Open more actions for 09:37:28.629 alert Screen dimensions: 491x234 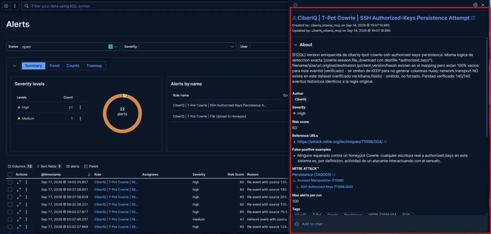click(26, 197)
